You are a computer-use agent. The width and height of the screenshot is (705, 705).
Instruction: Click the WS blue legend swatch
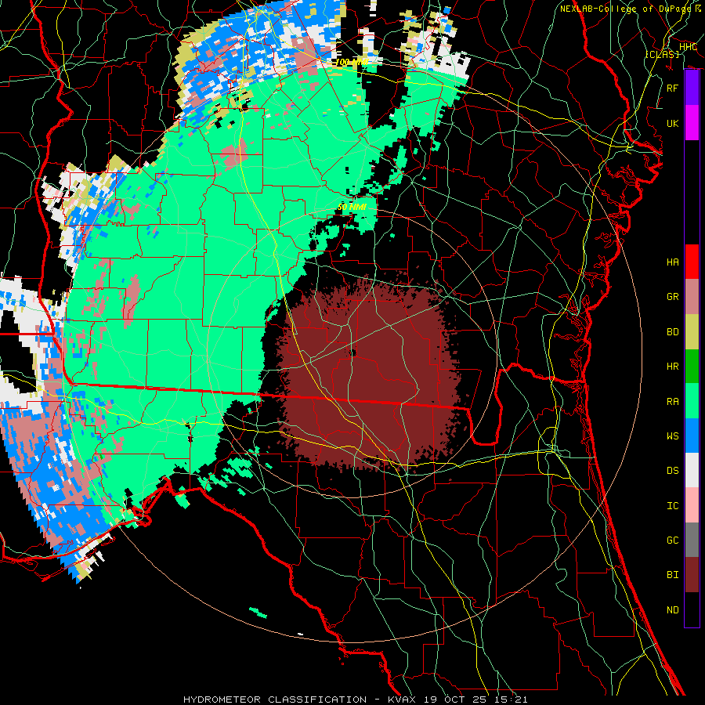[692, 436]
